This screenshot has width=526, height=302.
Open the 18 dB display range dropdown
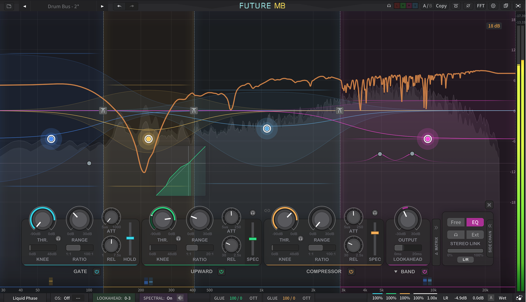pos(494,26)
